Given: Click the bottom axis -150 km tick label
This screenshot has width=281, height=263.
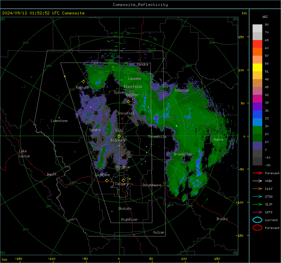Looking at the screenshot, I should [18, 259].
